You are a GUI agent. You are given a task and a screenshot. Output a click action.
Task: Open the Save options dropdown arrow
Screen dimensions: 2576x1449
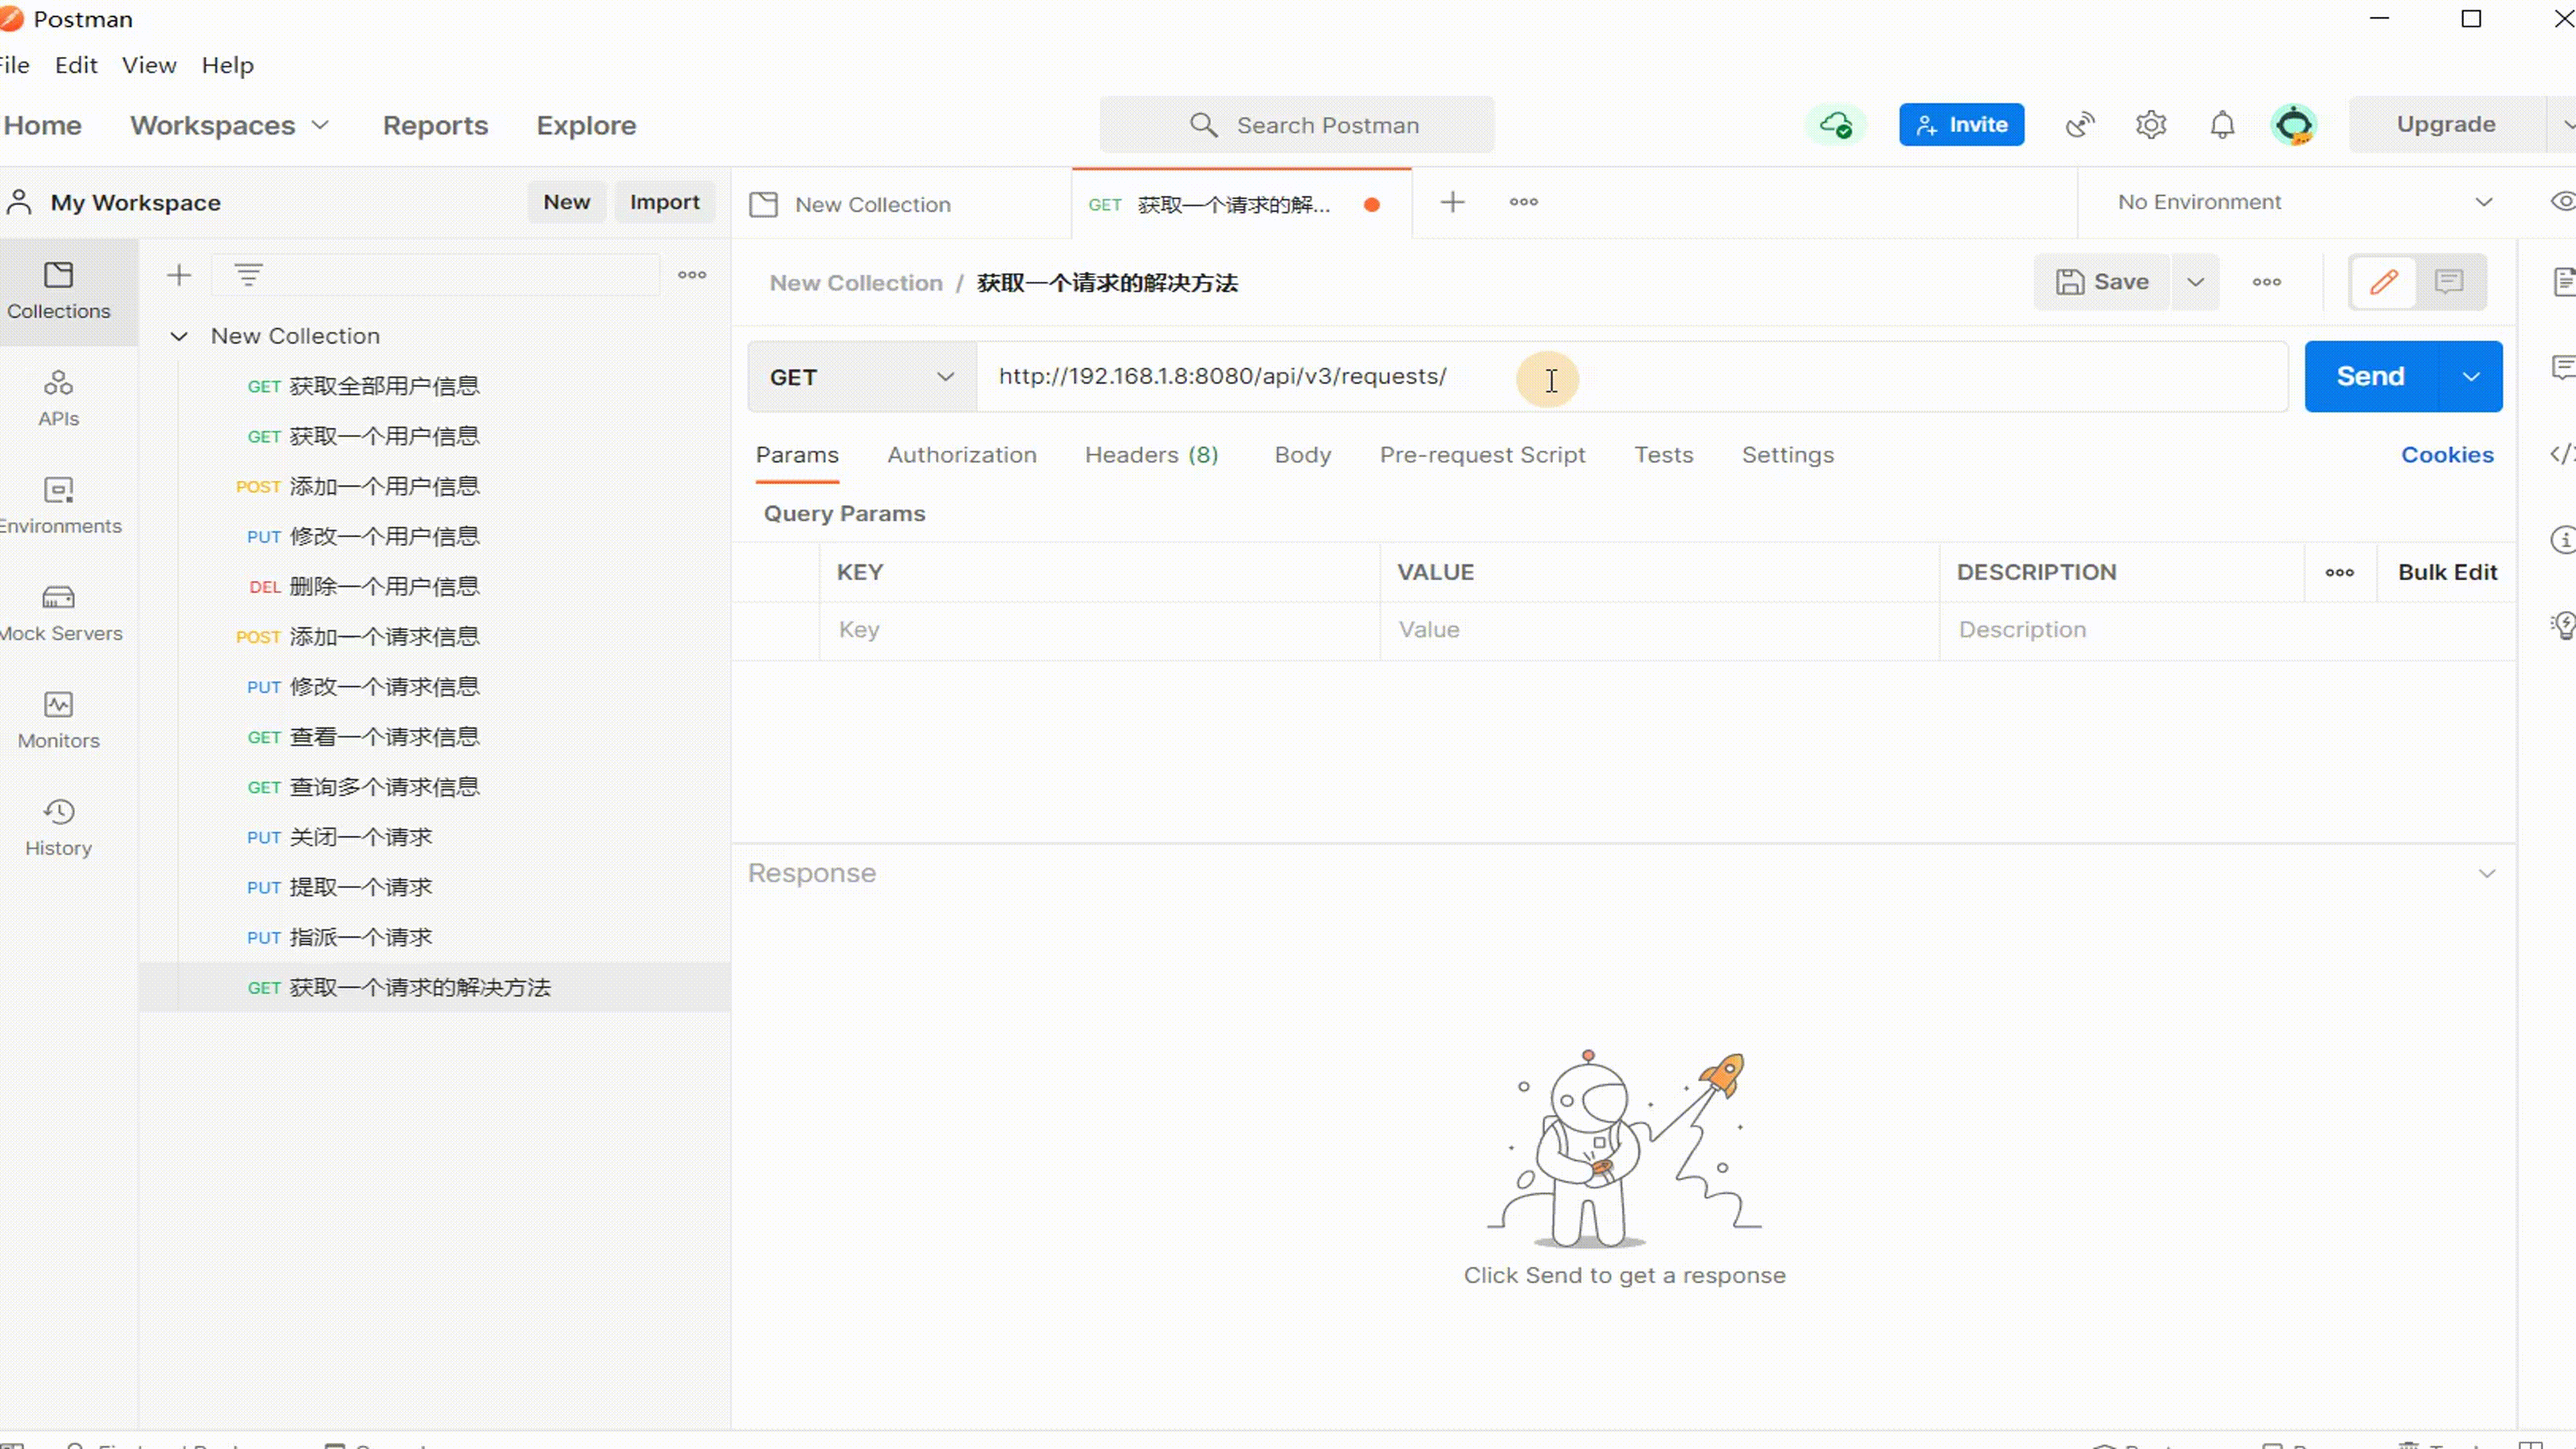tap(2195, 282)
